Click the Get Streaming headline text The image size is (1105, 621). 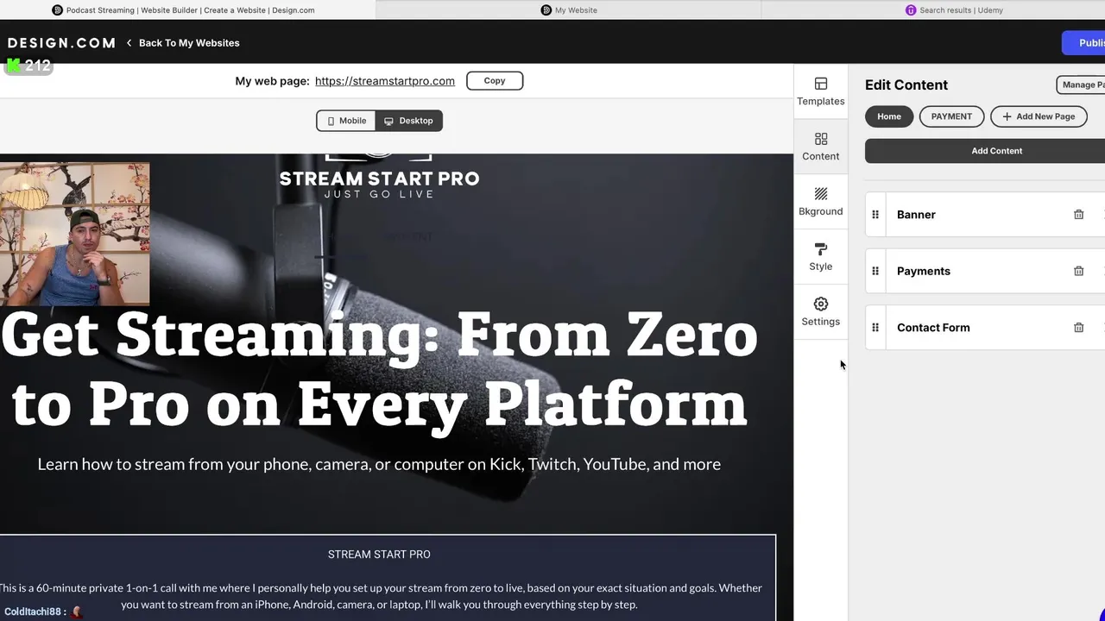coord(379,369)
